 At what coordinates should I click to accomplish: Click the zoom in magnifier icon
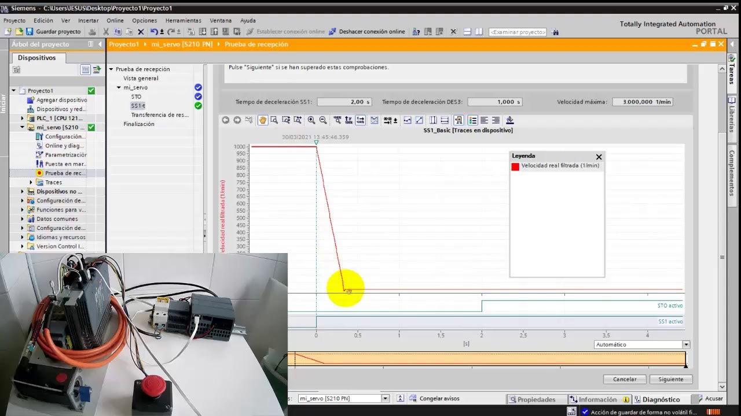click(311, 120)
